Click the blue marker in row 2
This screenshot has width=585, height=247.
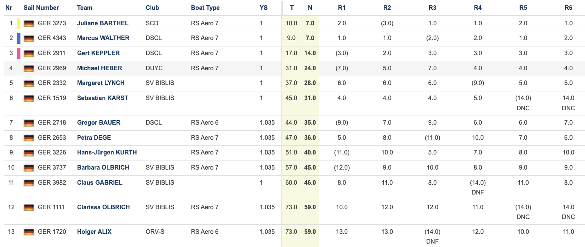point(19,38)
